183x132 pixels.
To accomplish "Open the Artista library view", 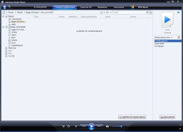I will coord(14,32).
